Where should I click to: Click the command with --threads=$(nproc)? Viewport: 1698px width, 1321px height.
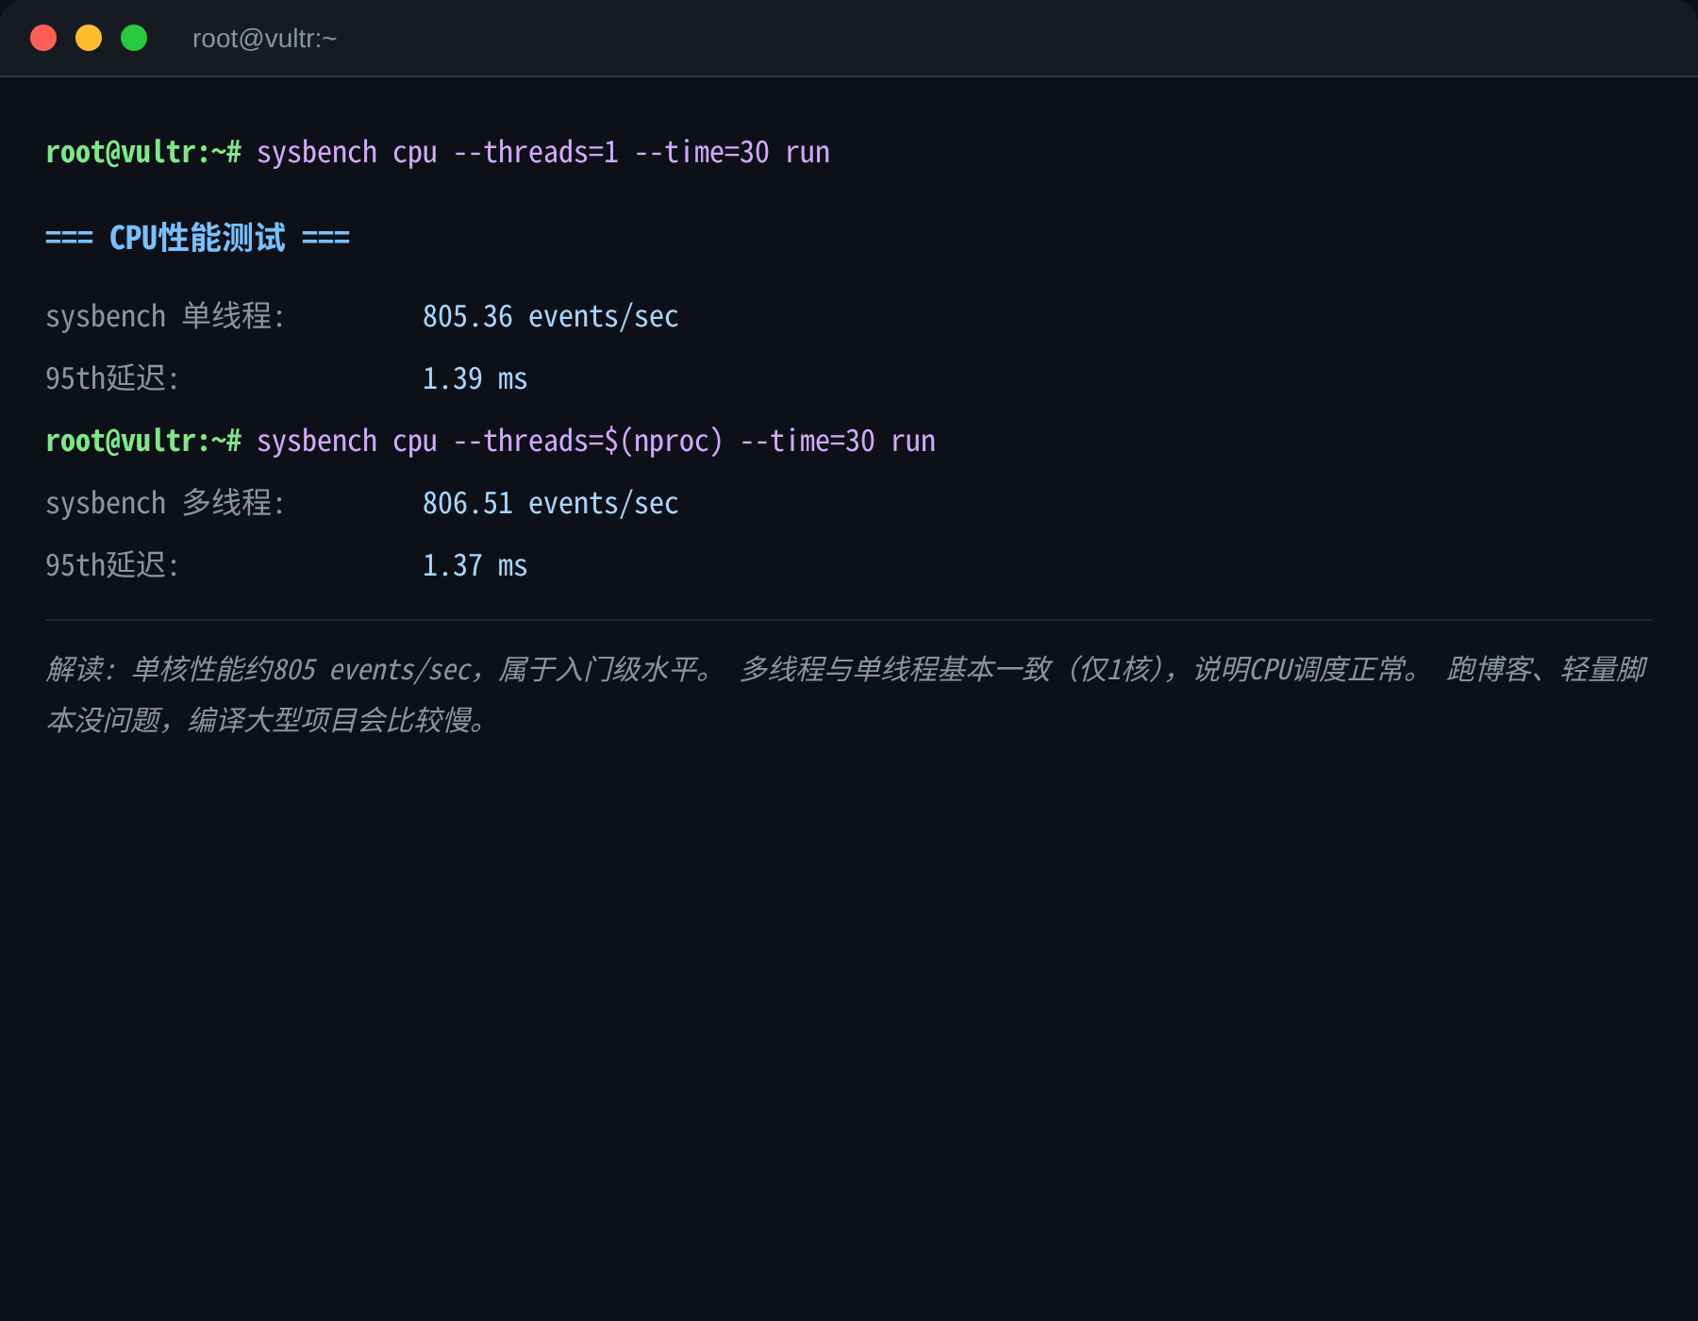[596, 441]
